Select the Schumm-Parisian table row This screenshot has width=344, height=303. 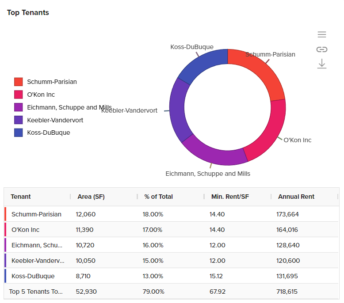tap(36, 214)
